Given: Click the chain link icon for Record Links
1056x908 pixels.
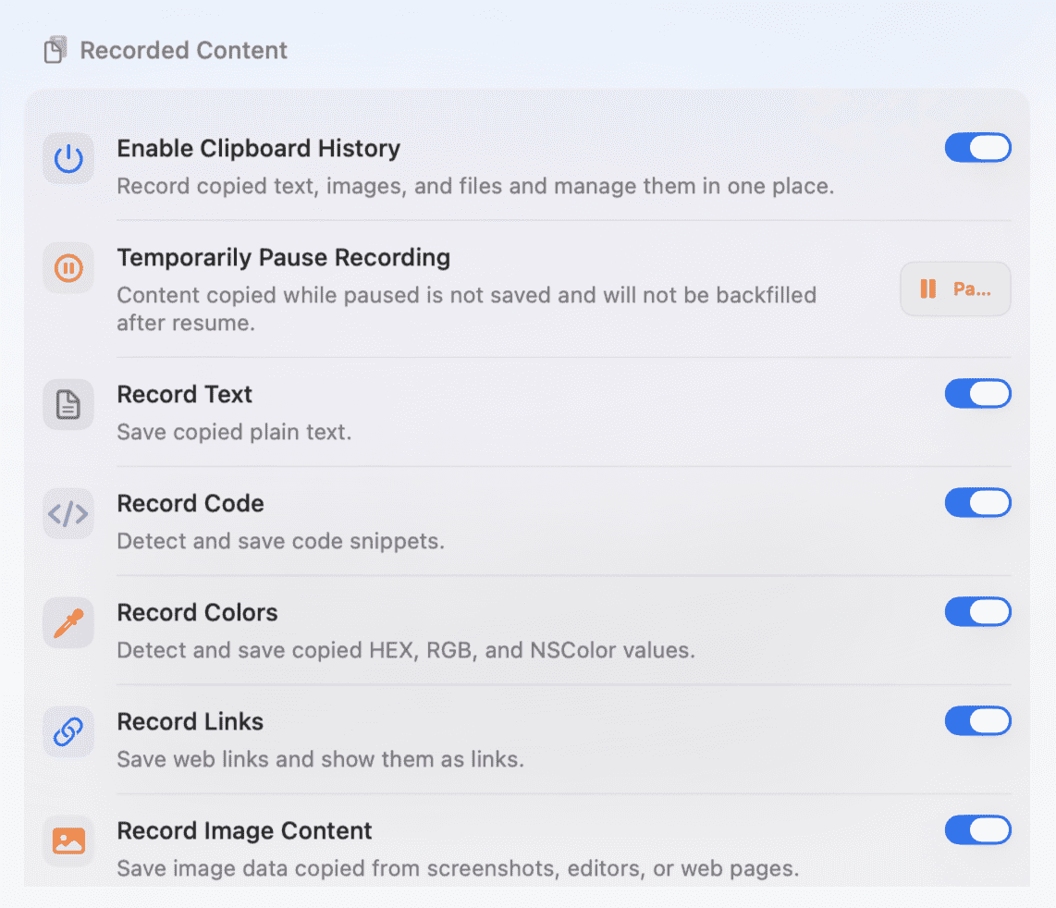Looking at the screenshot, I should (68, 731).
